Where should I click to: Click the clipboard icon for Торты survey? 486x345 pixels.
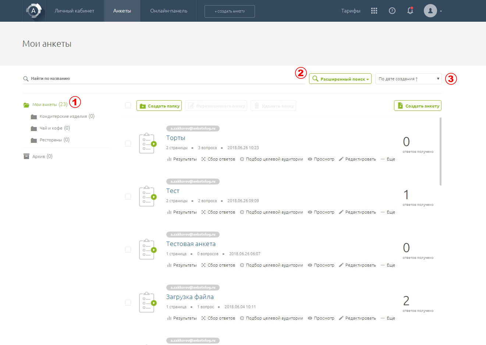pyautogui.click(x=147, y=143)
